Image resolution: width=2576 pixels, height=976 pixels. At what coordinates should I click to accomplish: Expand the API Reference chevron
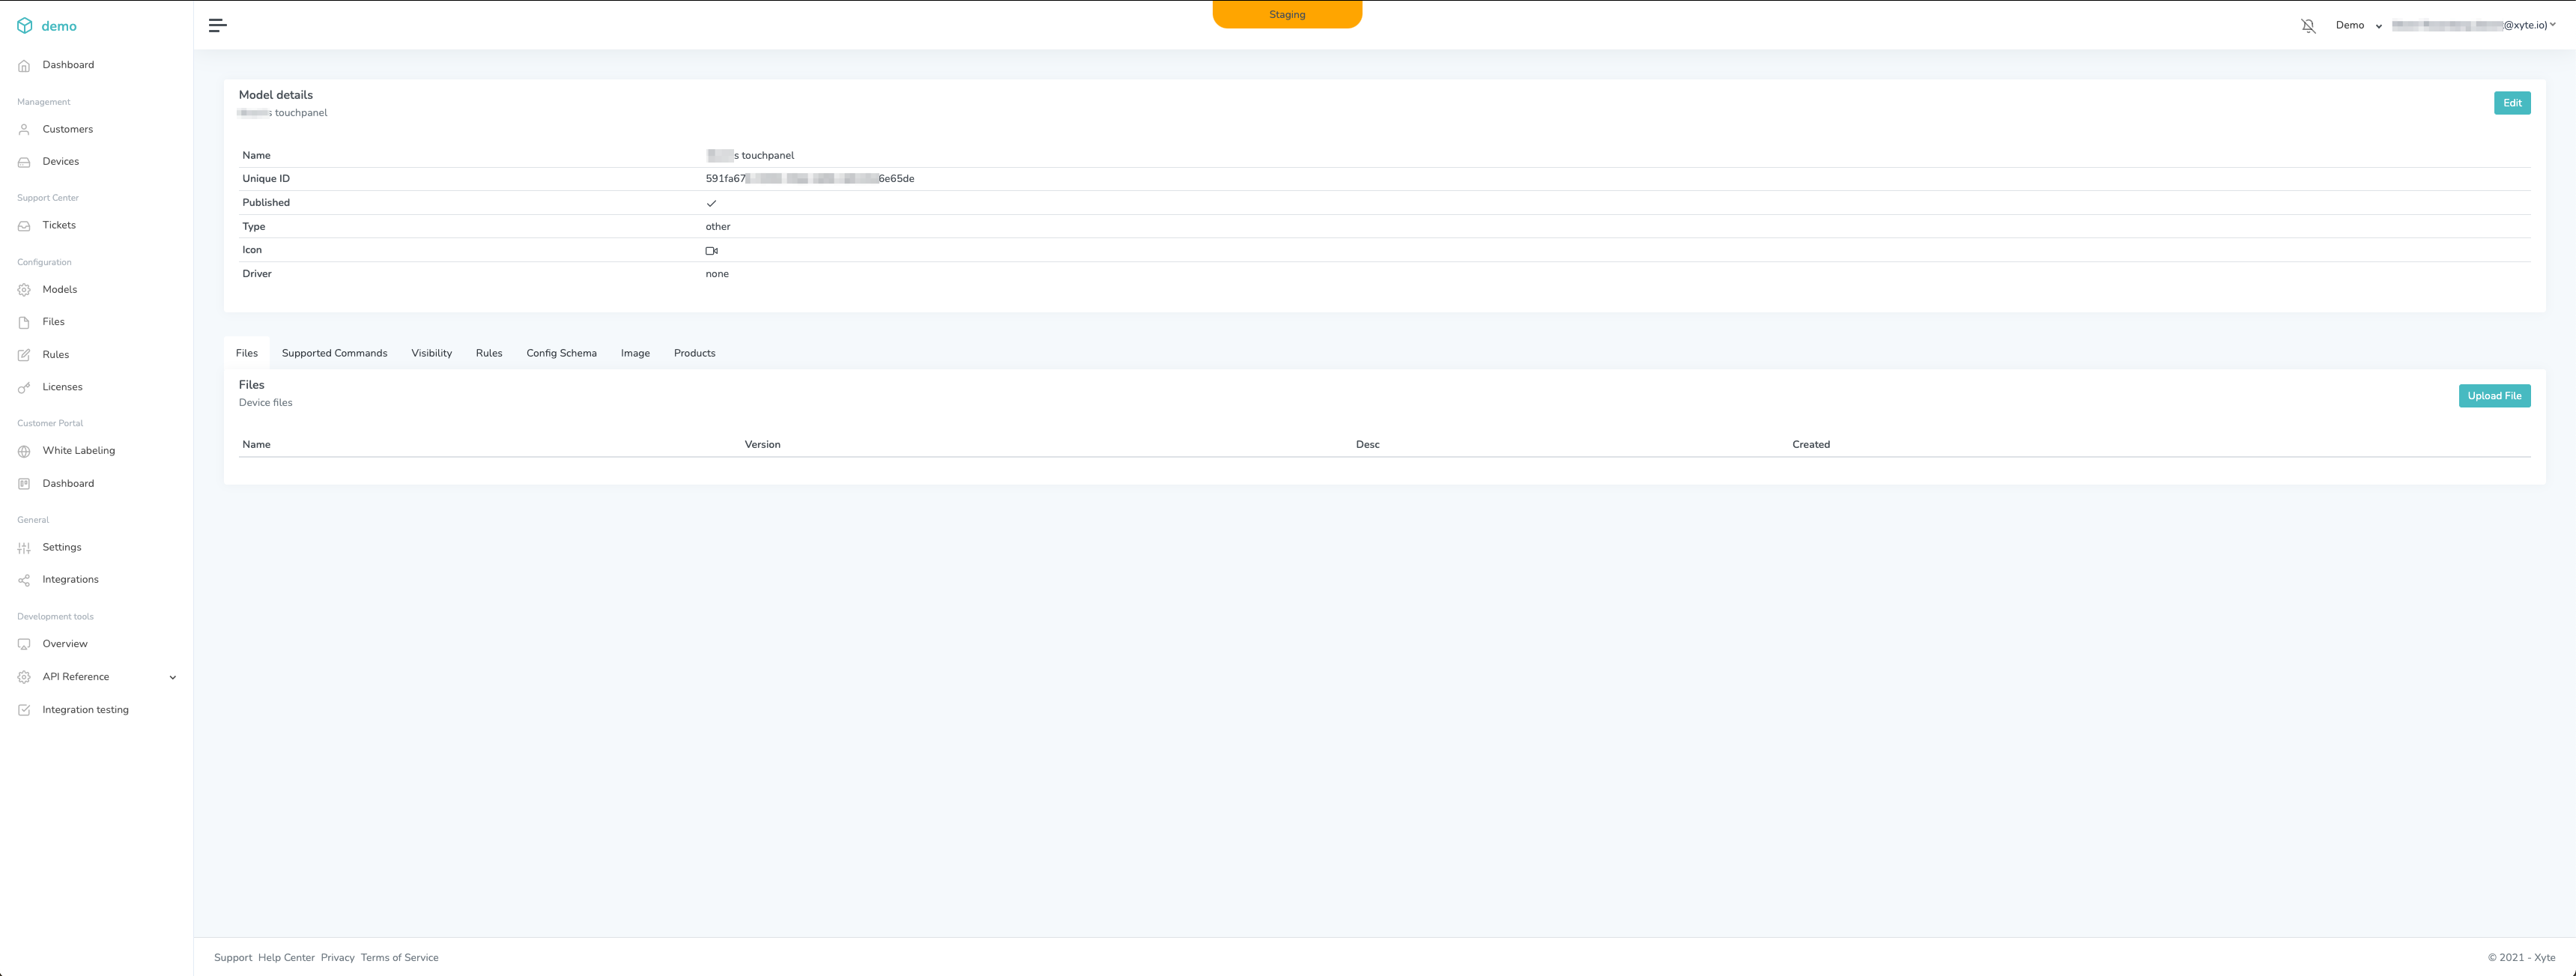(x=173, y=678)
